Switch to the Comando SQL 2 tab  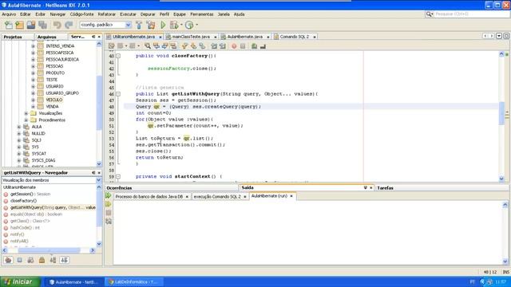tap(295, 37)
